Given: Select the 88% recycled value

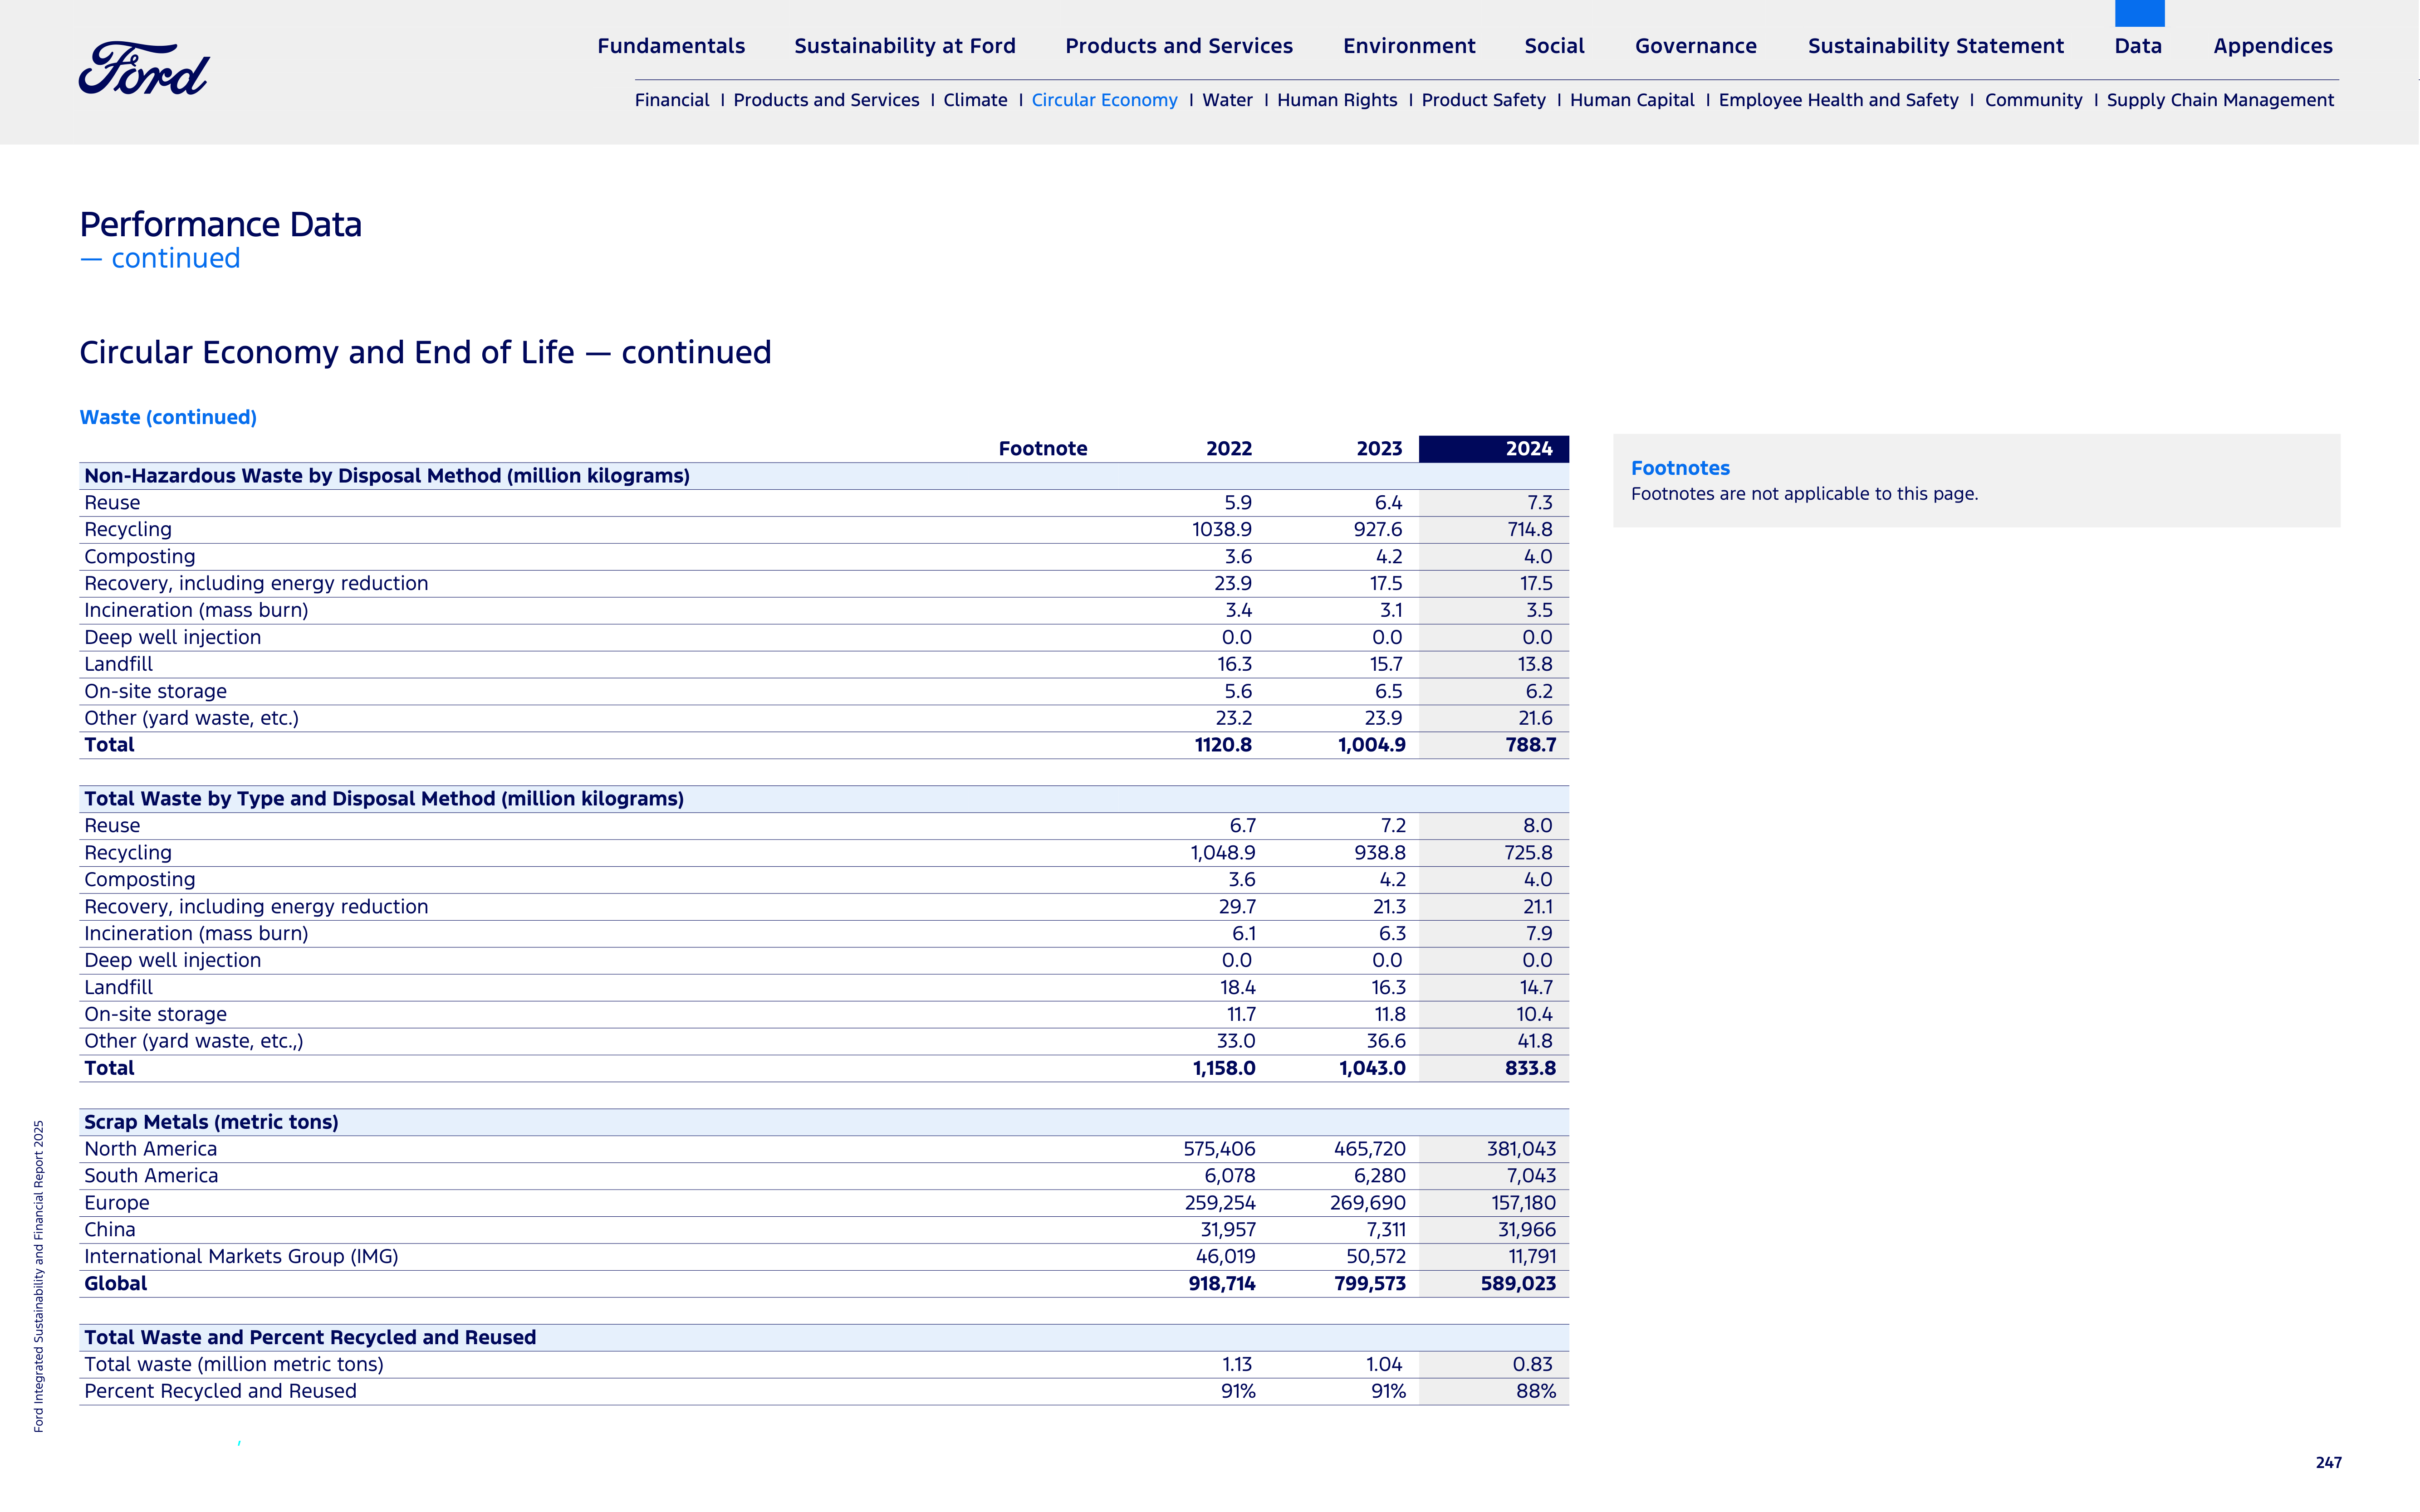Looking at the screenshot, I should click(x=1536, y=1391).
